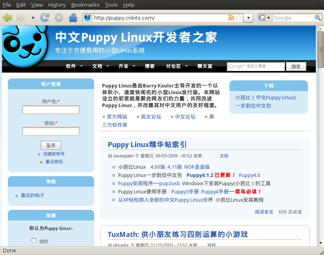Open the 小芭比 (中文Puppy Linux) download link
Image resolution: width=324 pixels, height=255 pixels.
tap(266, 98)
